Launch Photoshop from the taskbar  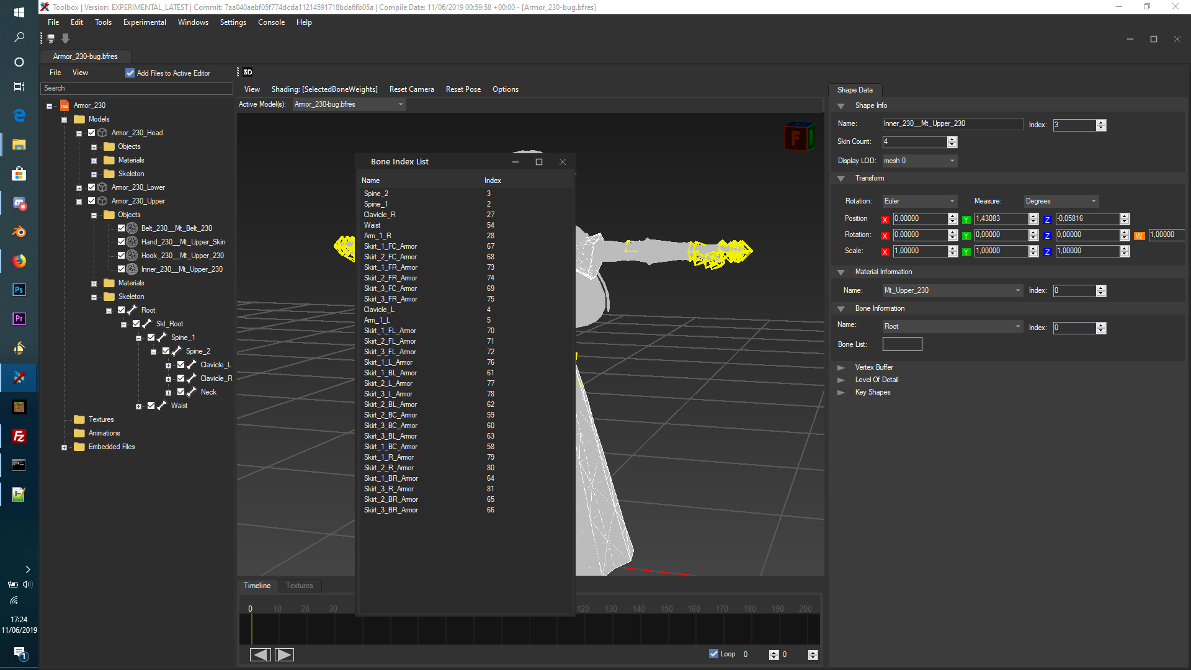point(19,290)
